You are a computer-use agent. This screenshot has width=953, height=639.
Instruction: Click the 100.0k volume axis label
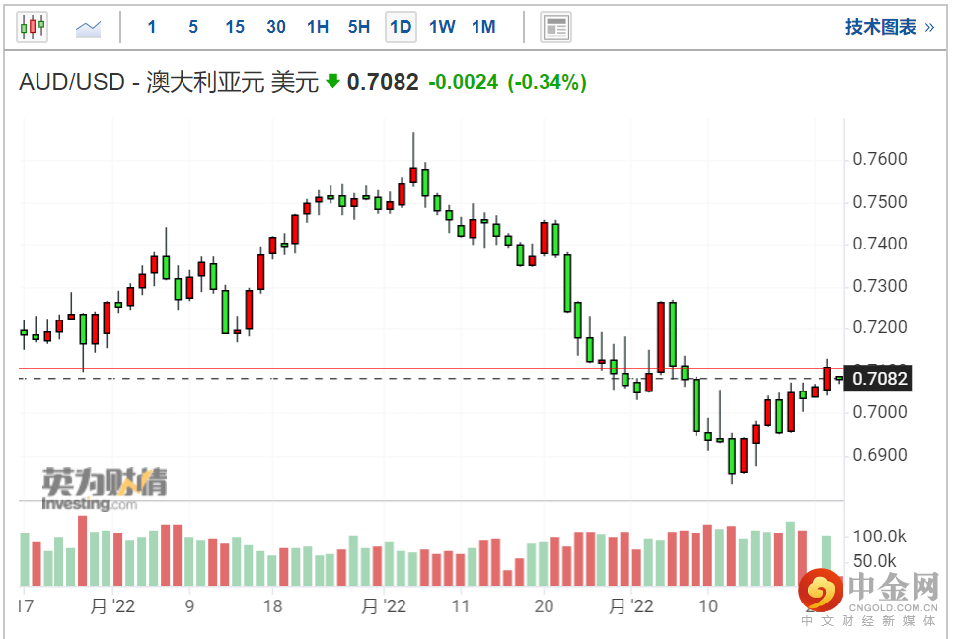coord(879,536)
